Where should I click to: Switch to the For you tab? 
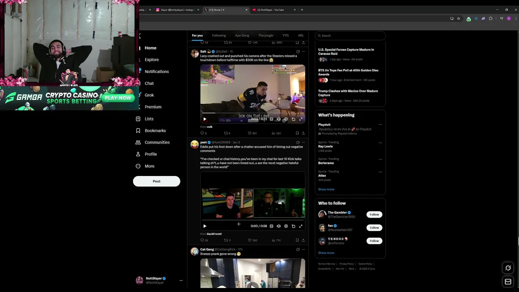197,35
